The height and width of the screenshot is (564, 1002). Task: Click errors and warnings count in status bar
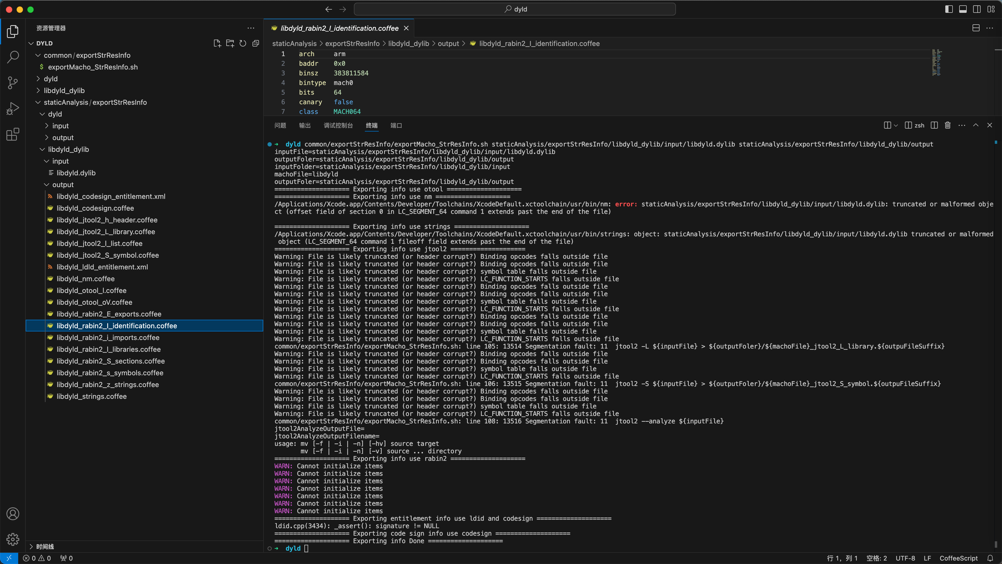click(x=37, y=558)
